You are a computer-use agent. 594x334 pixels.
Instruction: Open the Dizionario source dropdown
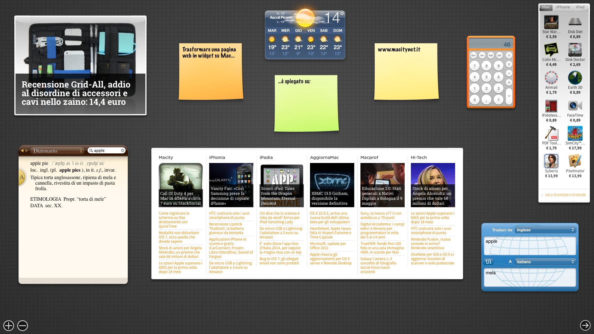(58, 151)
